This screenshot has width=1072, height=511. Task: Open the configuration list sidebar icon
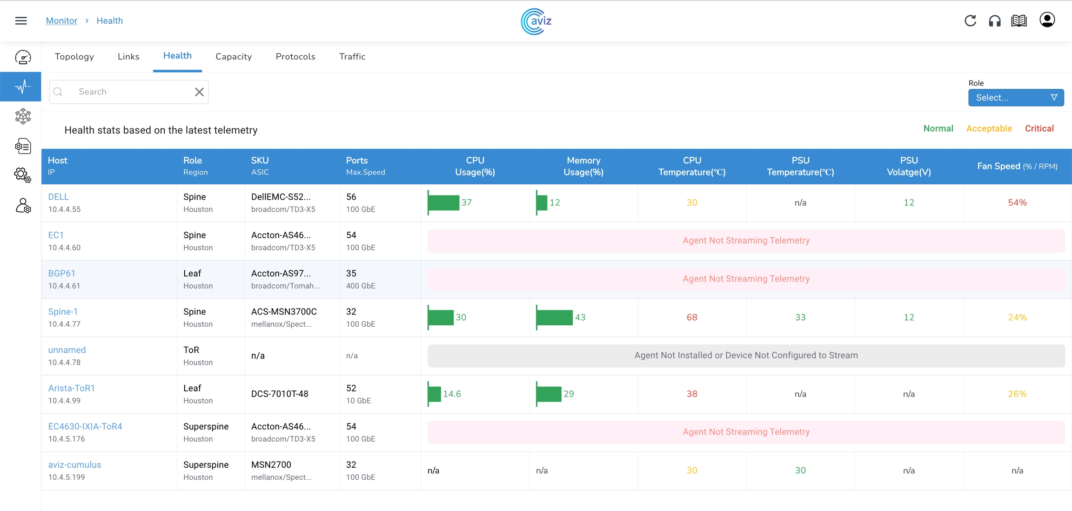pos(23,146)
